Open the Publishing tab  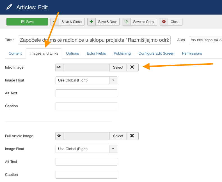point(122,53)
